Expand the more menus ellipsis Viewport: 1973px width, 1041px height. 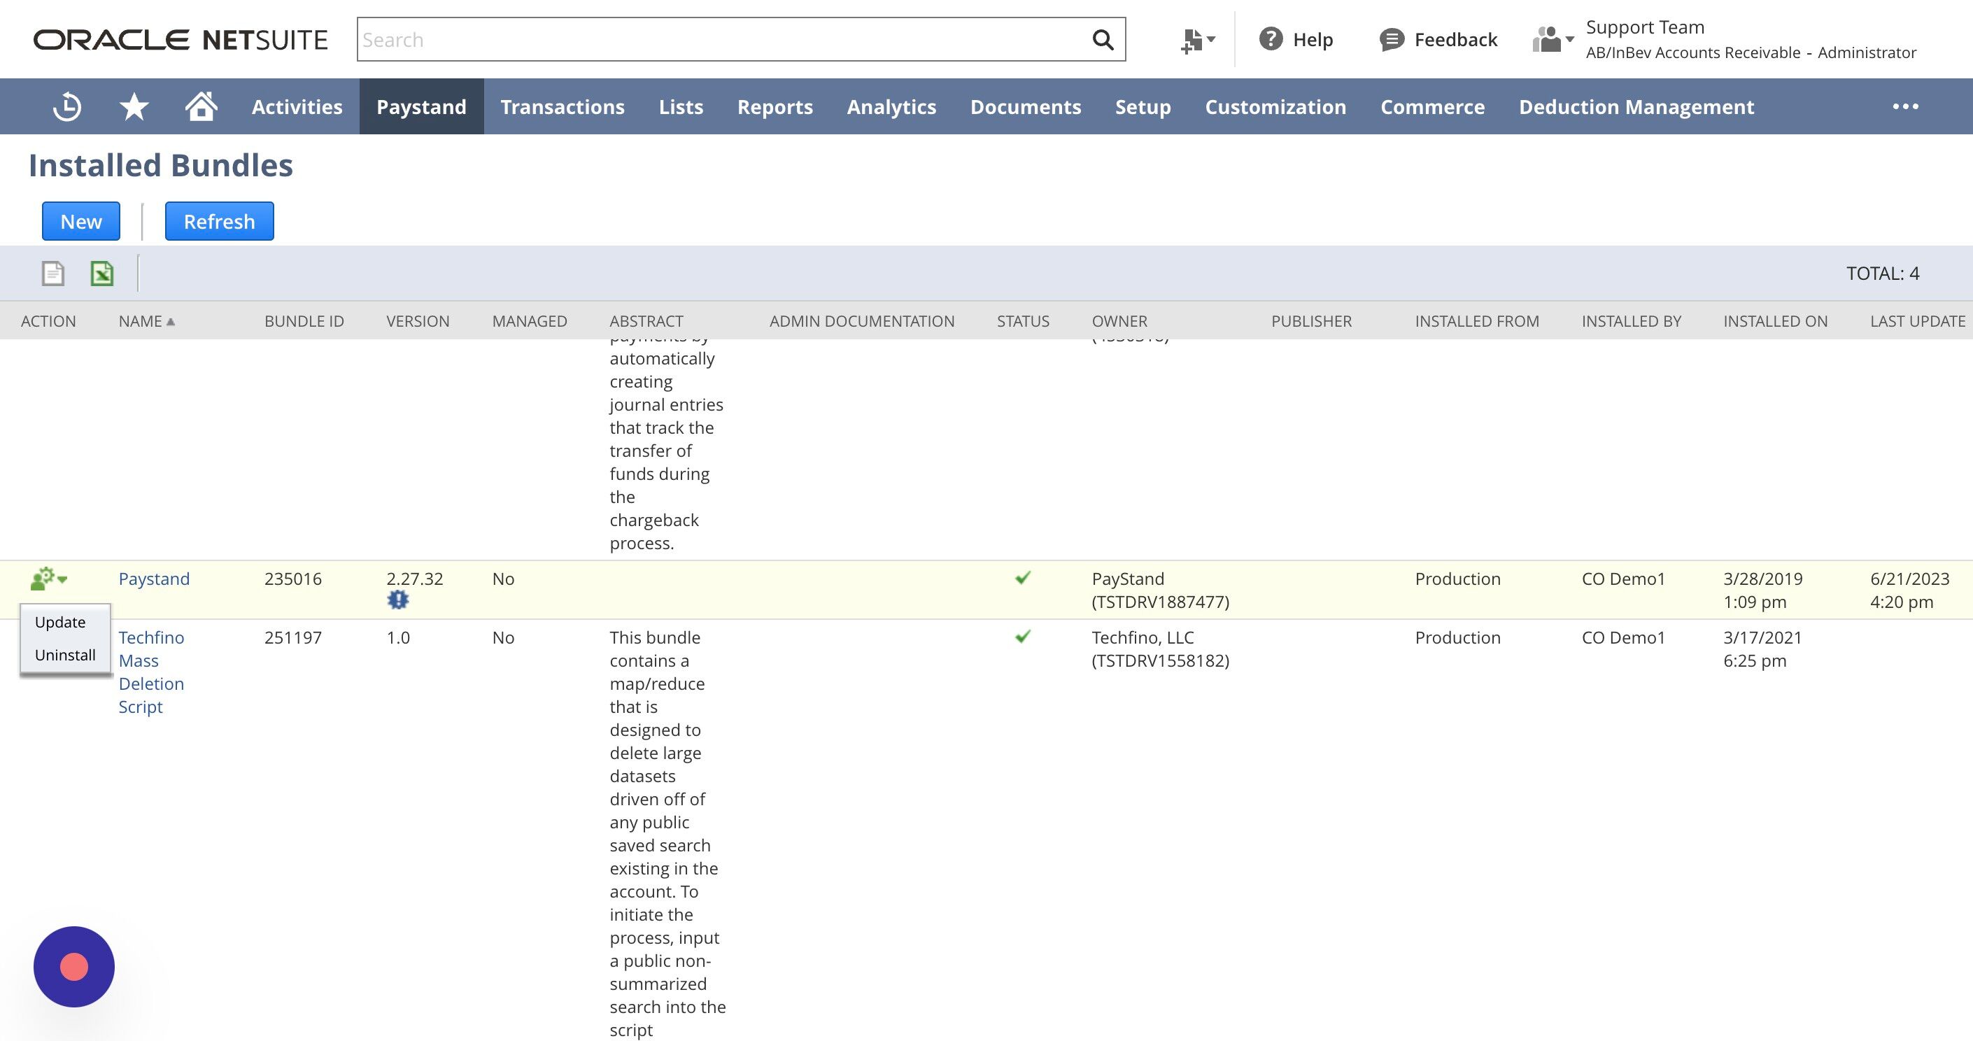(1906, 106)
